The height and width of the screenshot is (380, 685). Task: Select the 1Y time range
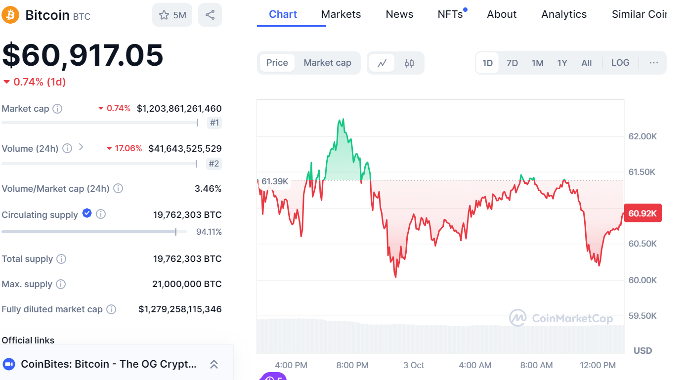coord(562,63)
